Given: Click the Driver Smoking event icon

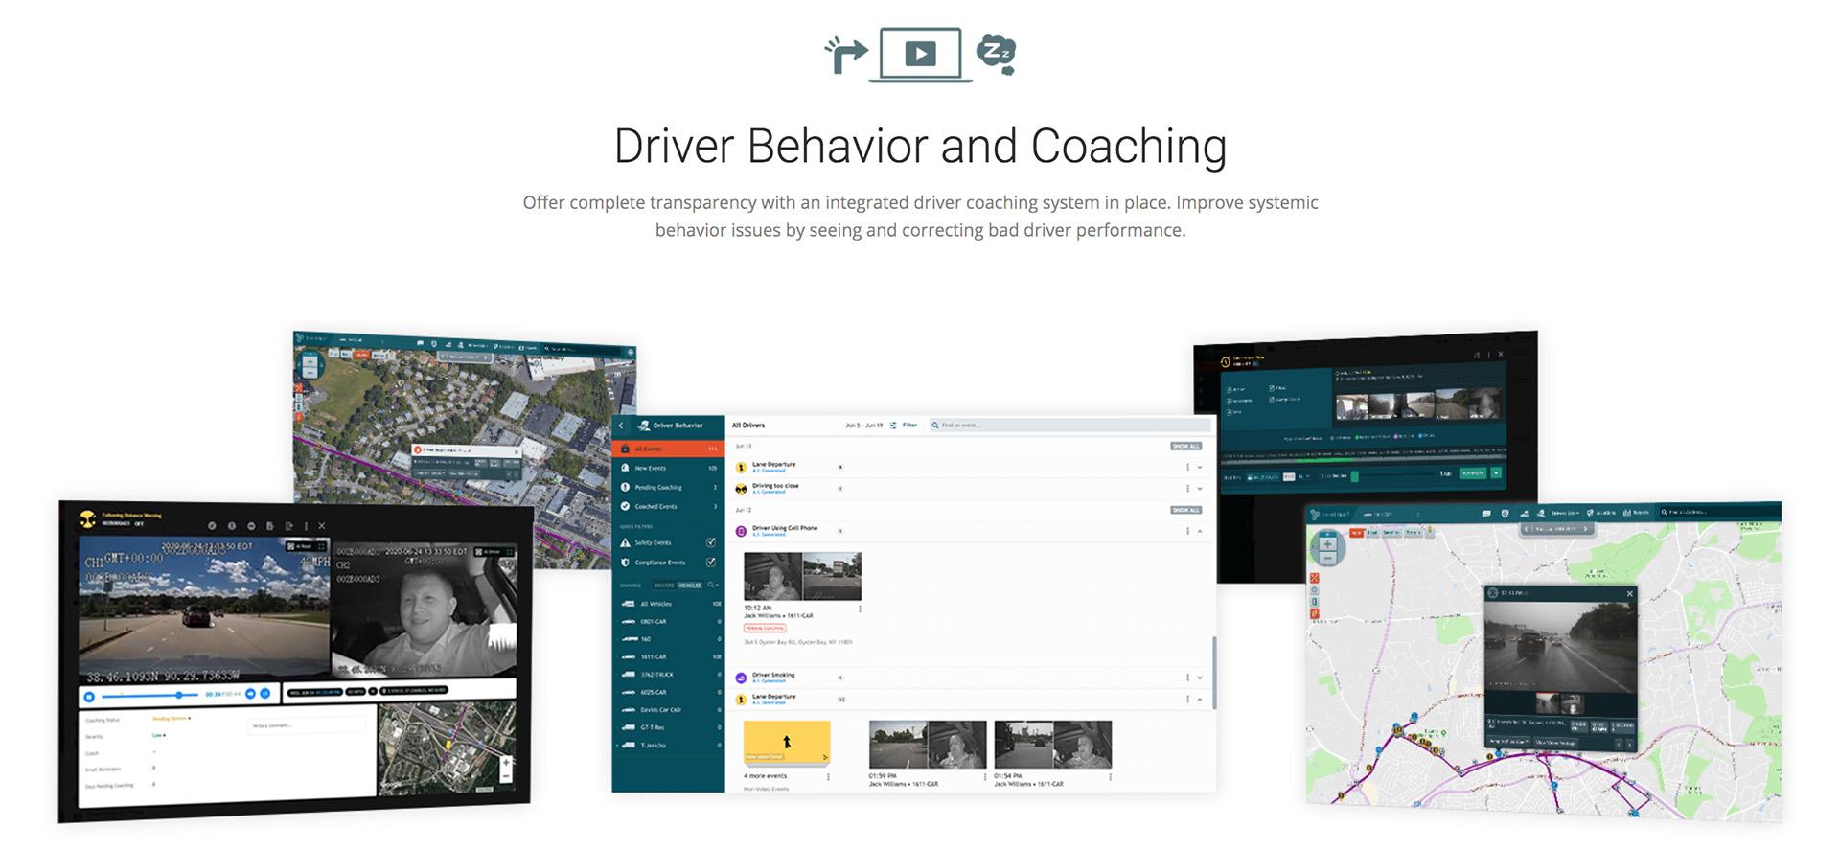Looking at the screenshot, I should point(741,678).
